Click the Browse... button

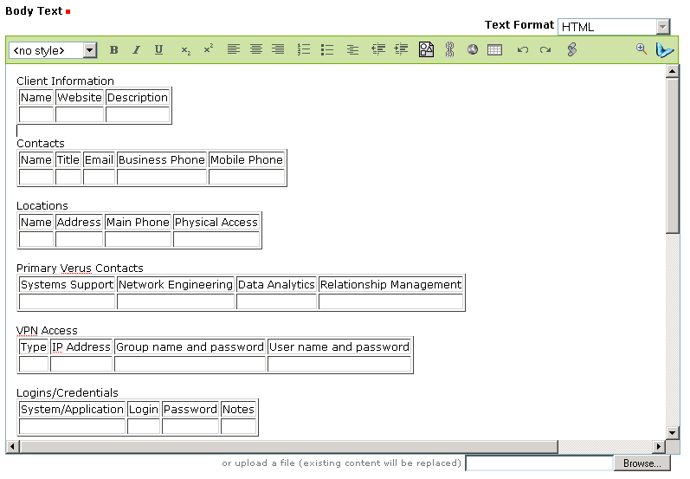(x=642, y=463)
